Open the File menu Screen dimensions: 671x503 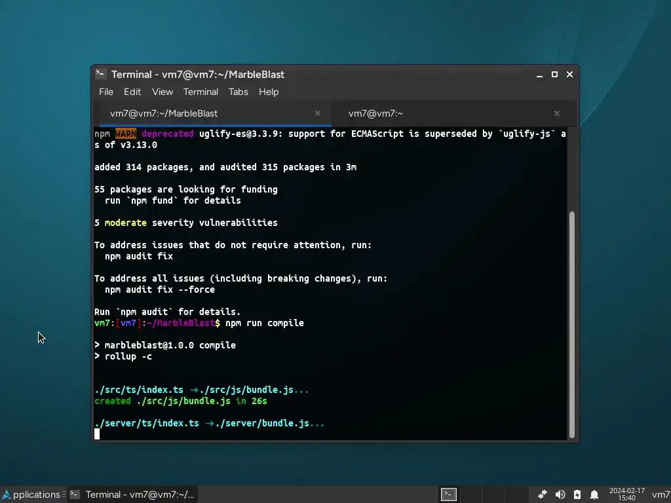105,92
